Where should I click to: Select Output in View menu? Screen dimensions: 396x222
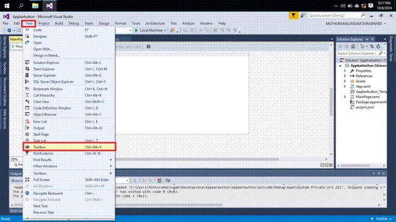pos(69,128)
